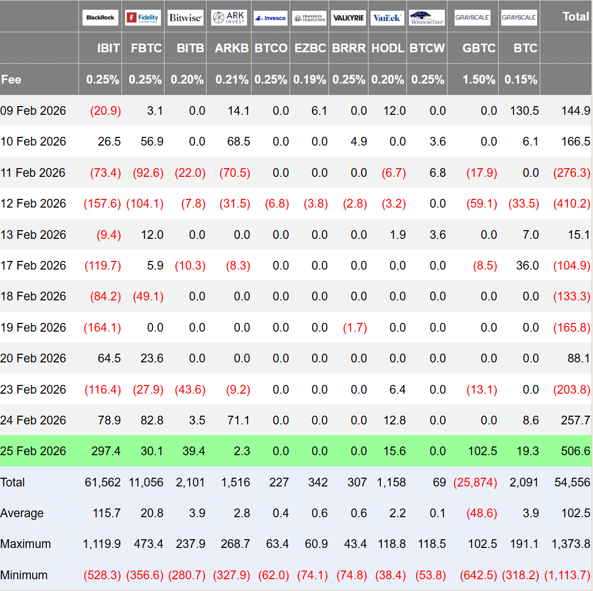This screenshot has height=591, width=593.
Task: Open the Invesco logo
Action: (x=271, y=18)
